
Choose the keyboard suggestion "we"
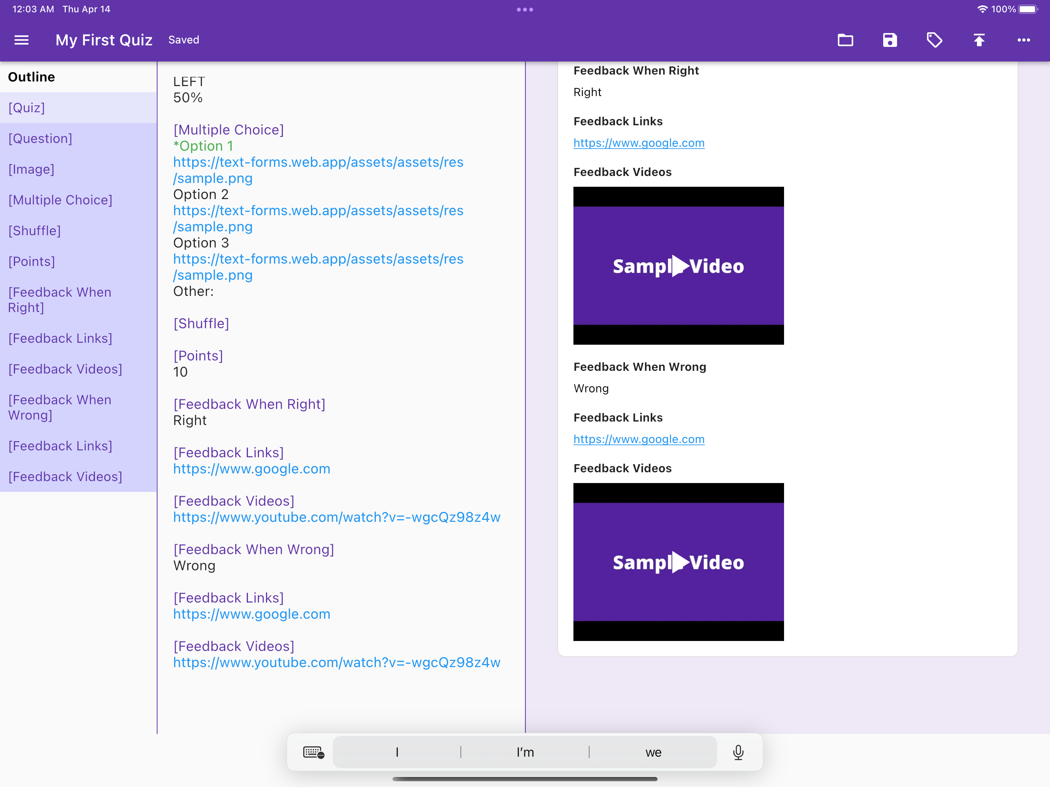tap(653, 752)
